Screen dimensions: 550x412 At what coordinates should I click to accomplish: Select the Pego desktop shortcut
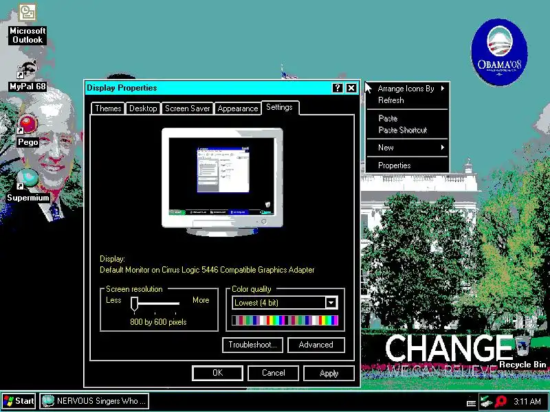tap(27, 131)
